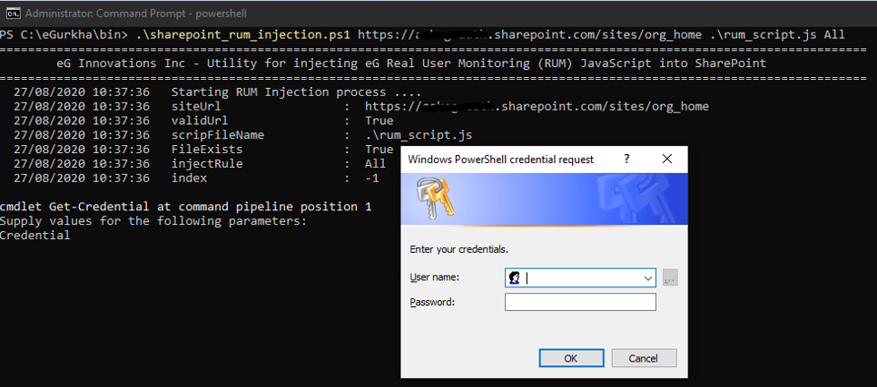Click the 'injectRule' parameter name
877x387 pixels.
click(x=207, y=164)
